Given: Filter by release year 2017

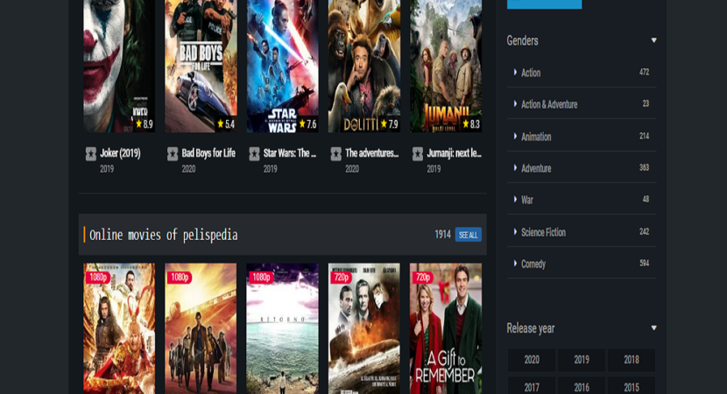Looking at the screenshot, I should [x=532, y=385].
